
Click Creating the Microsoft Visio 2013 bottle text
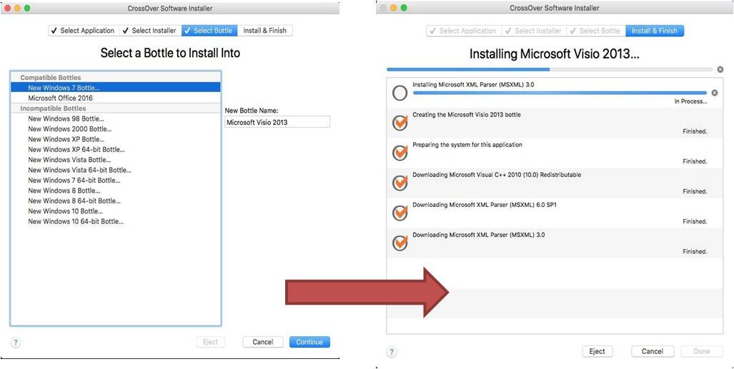point(466,115)
